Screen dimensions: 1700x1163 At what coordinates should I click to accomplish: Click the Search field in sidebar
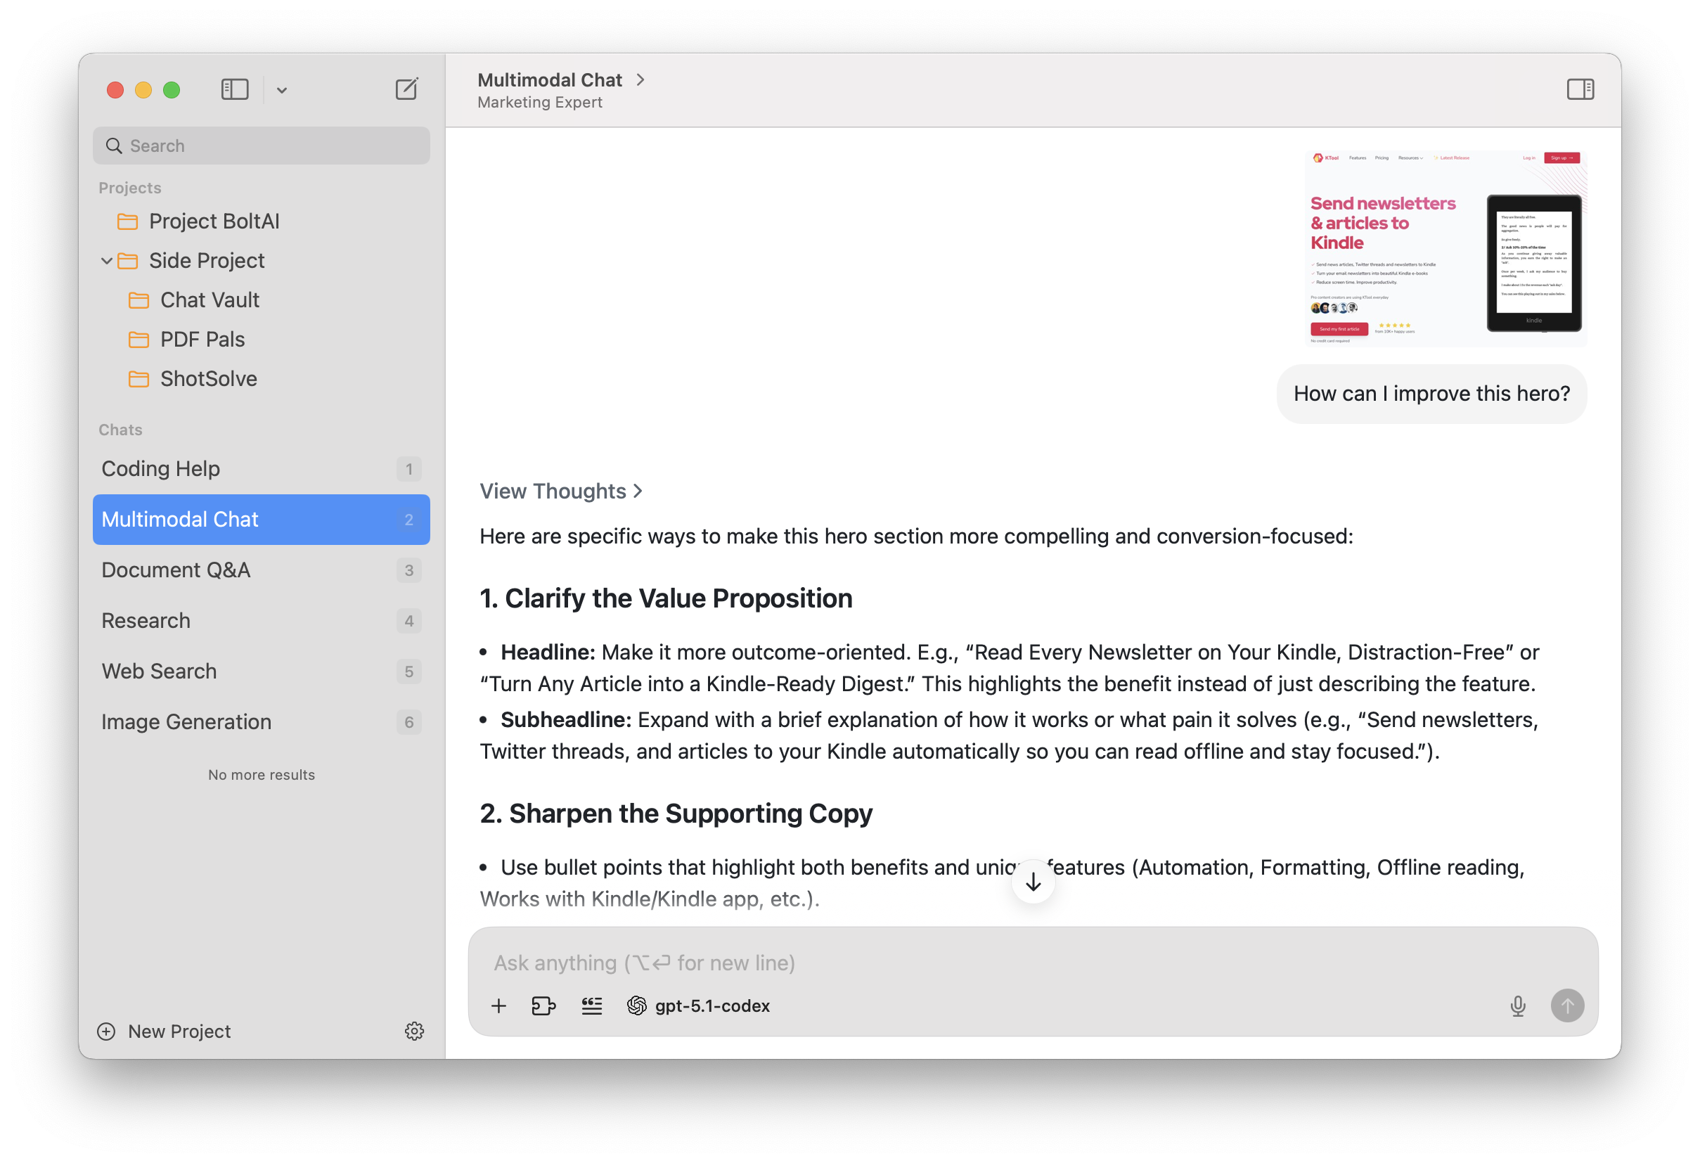point(261,146)
